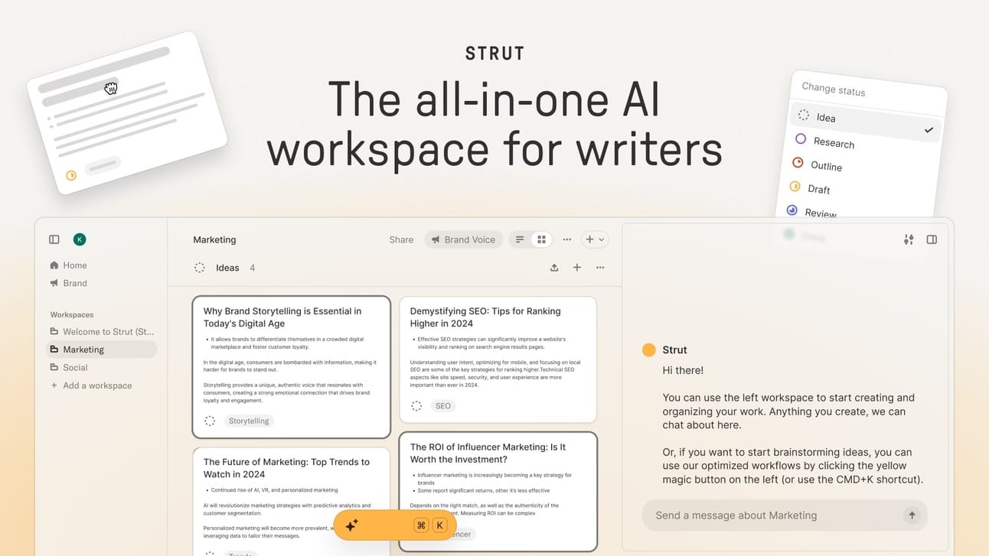Open the ROI of Influencer Marketing card
The image size is (989, 556).
point(498,492)
